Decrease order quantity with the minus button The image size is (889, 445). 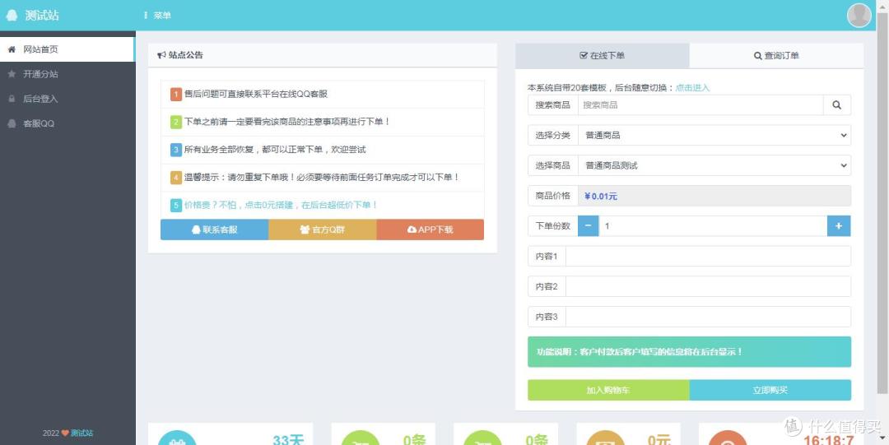[588, 225]
